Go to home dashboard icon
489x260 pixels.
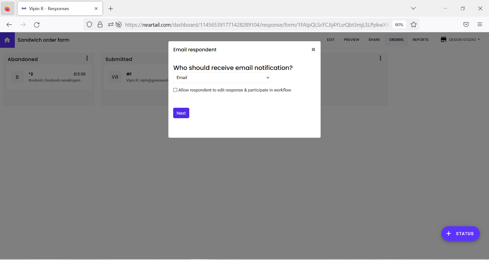[x=7, y=40]
